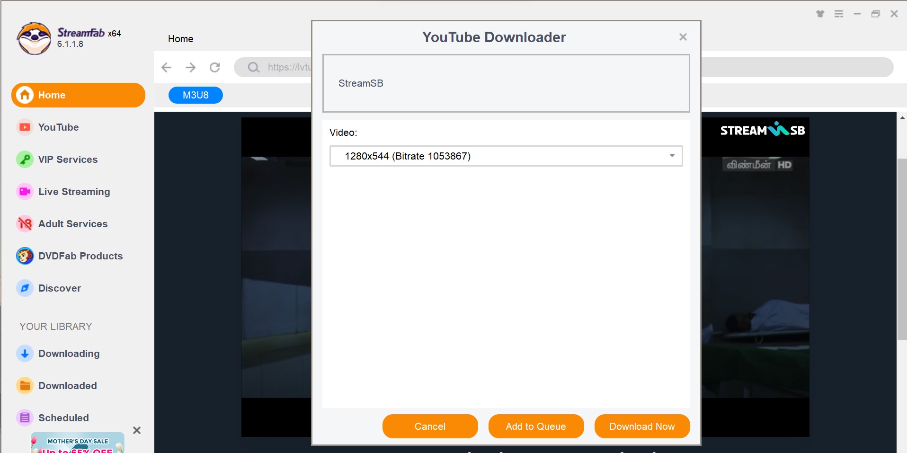Reload the current page
Viewport: 907px width, 453px height.
(215, 67)
